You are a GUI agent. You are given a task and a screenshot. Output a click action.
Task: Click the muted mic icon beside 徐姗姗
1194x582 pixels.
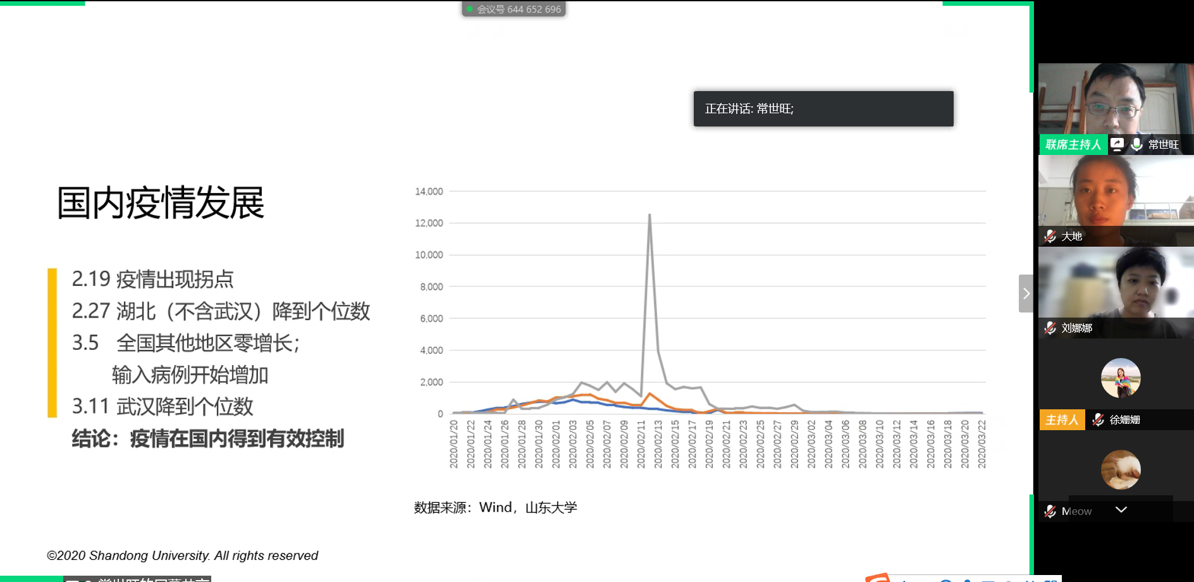click(x=1099, y=419)
